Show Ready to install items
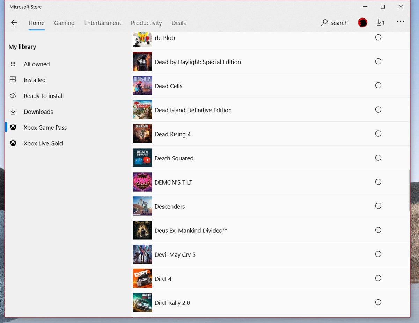This screenshot has width=419, height=323. 44,96
